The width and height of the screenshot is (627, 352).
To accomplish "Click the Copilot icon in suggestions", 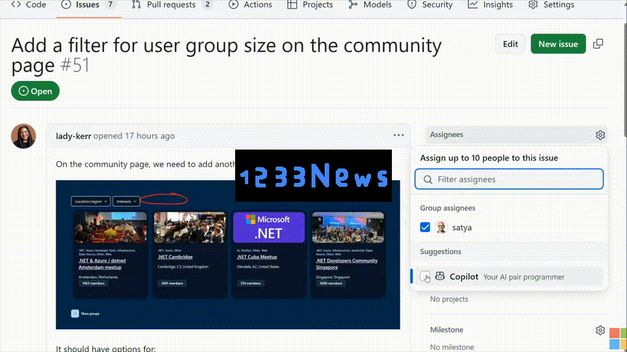I will point(440,276).
